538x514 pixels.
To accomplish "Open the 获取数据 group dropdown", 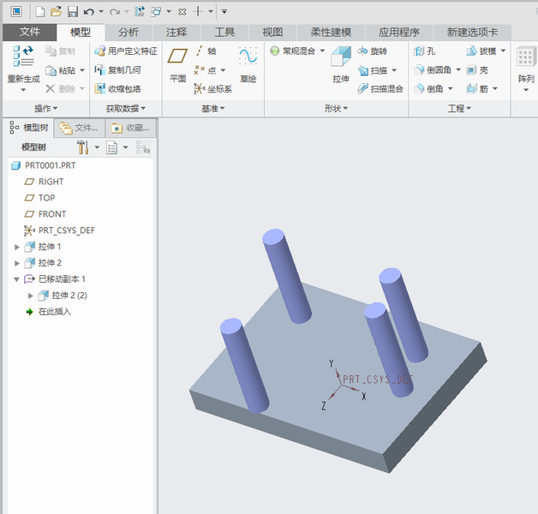I will pyautogui.click(x=126, y=109).
